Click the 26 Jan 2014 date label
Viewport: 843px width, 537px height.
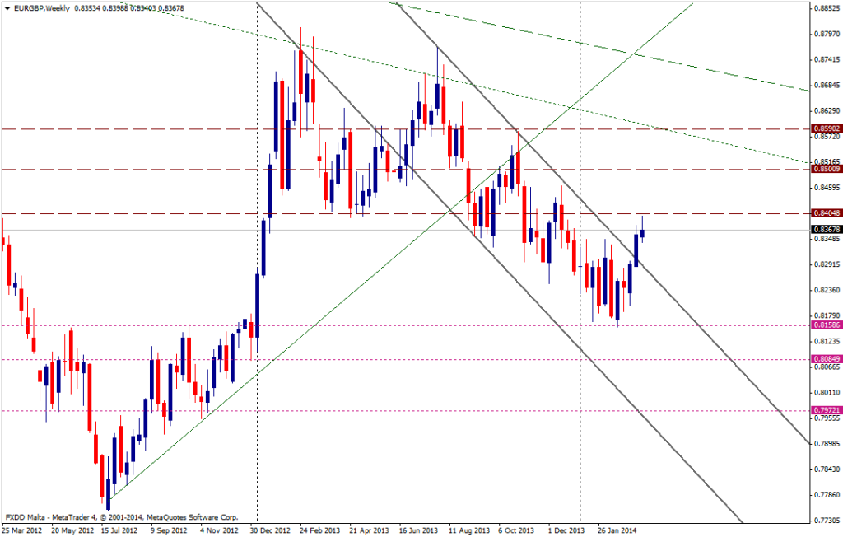(617, 530)
